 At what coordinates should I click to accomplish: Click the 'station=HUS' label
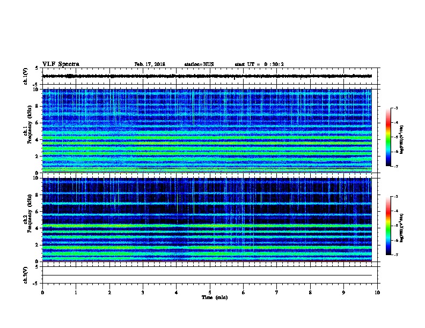click(199, 64)
